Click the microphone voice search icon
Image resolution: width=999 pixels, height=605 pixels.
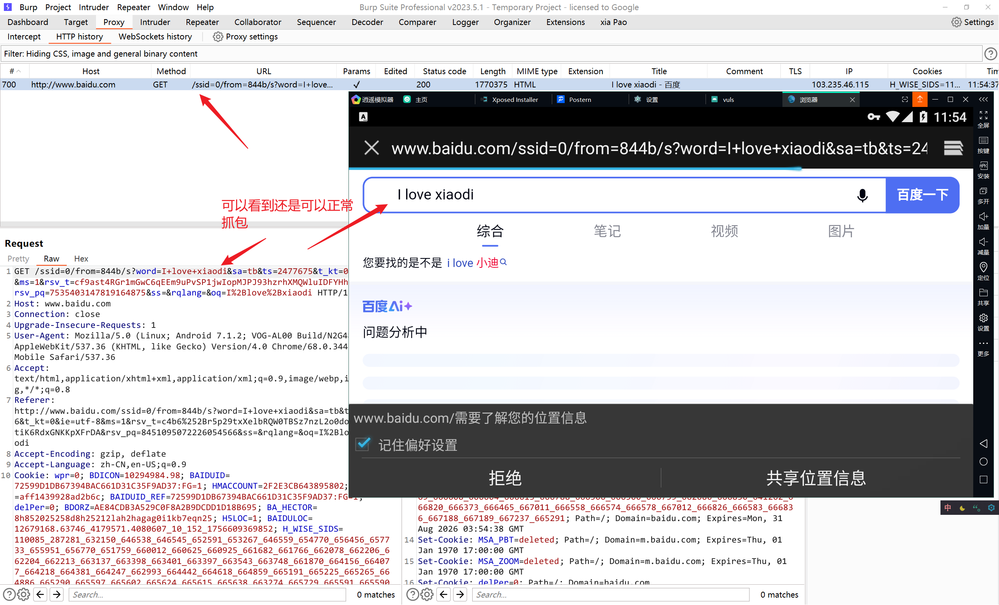click(x=862, y=195)
